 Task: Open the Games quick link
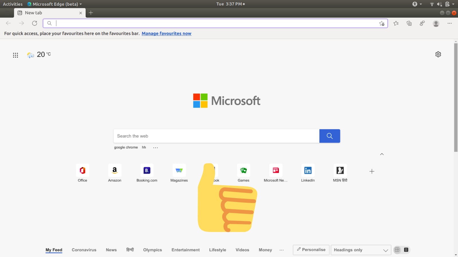tap(243, 173)
